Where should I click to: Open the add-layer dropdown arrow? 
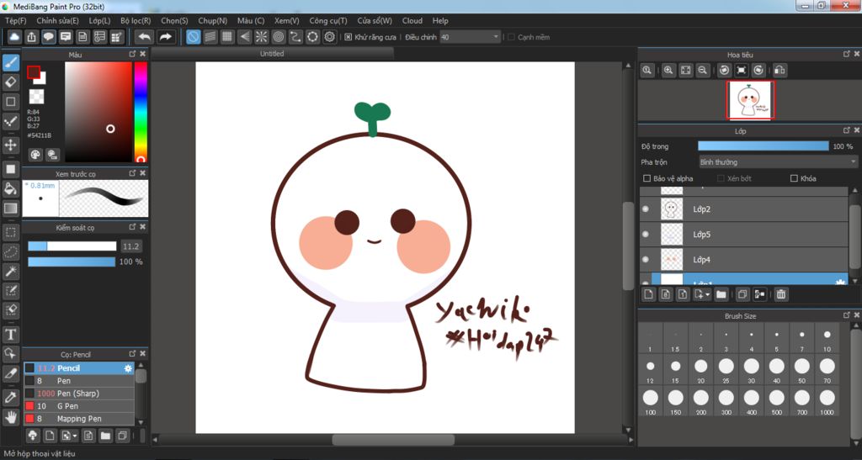707,295
